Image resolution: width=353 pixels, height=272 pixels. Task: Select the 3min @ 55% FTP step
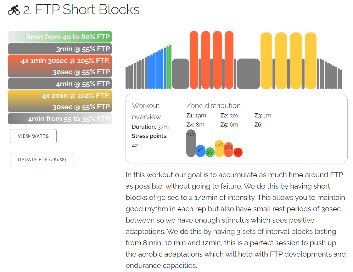(x=60, y=49)
